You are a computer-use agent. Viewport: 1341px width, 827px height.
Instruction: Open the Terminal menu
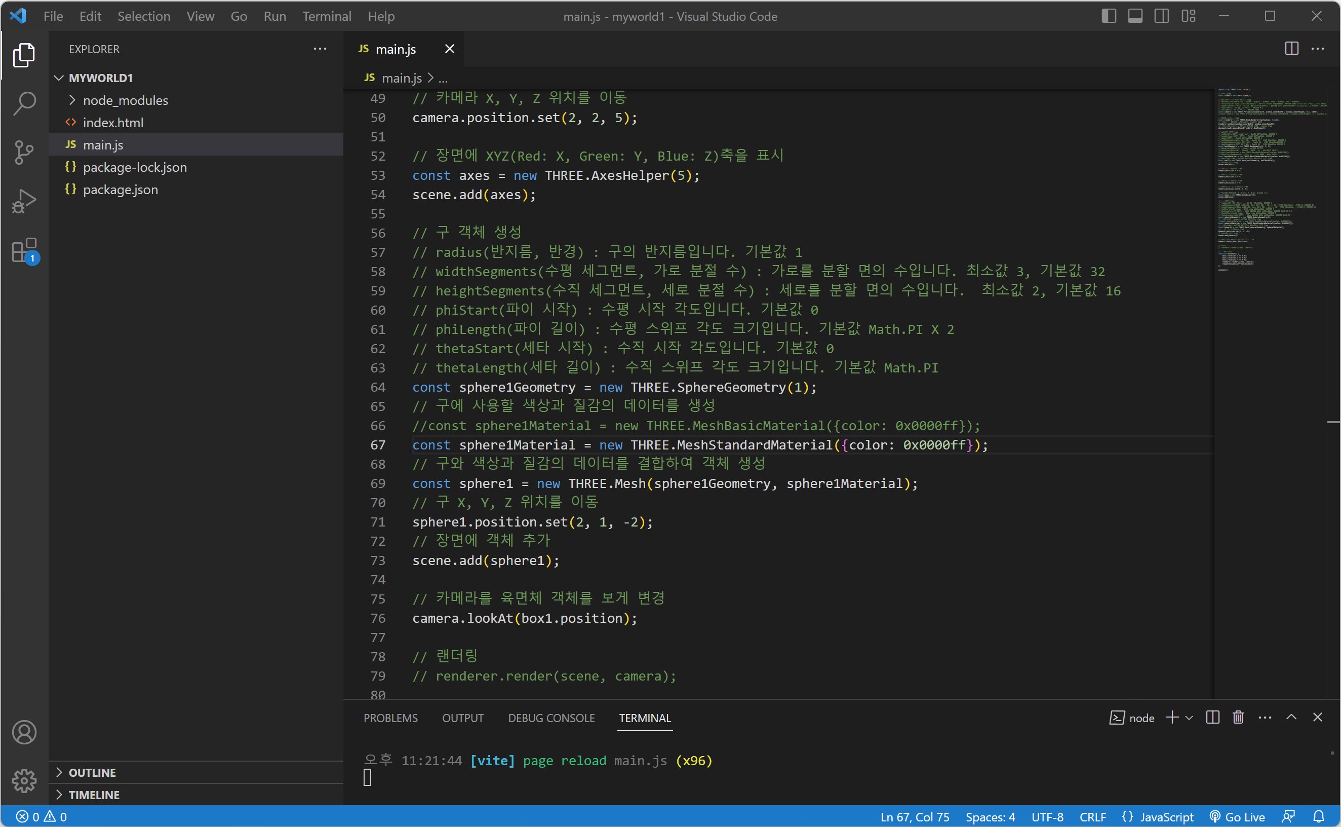click(326, 16)
